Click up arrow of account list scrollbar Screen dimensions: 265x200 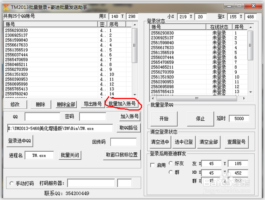tap(135, 25)
